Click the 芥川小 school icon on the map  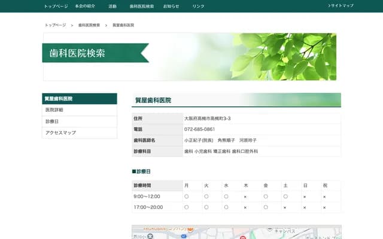[x=150, y=235]
